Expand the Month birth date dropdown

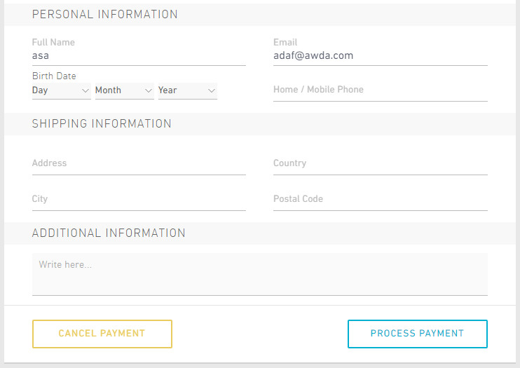[x=124, y=90]
